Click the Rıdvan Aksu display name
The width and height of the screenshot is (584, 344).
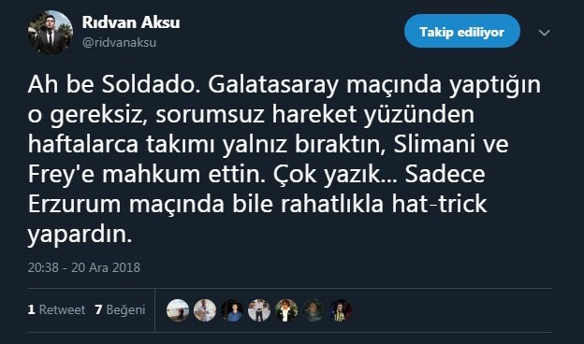click(x=131, y=22)
